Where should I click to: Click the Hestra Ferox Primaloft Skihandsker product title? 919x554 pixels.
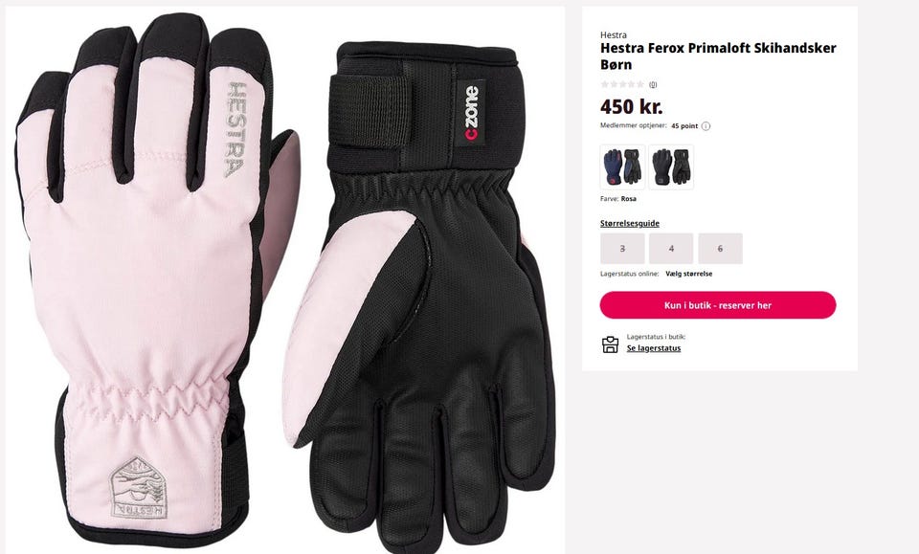(718, 56)
